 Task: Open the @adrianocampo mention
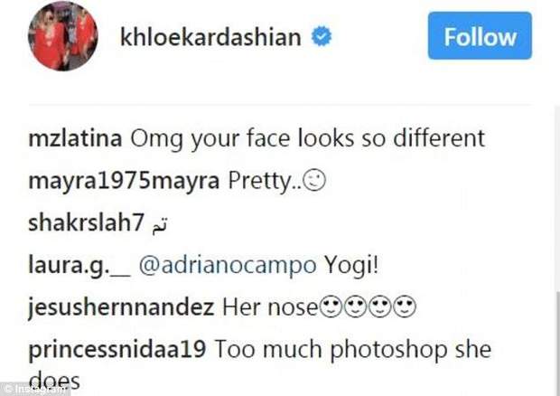pyautogui.click(x=255, y=265)
